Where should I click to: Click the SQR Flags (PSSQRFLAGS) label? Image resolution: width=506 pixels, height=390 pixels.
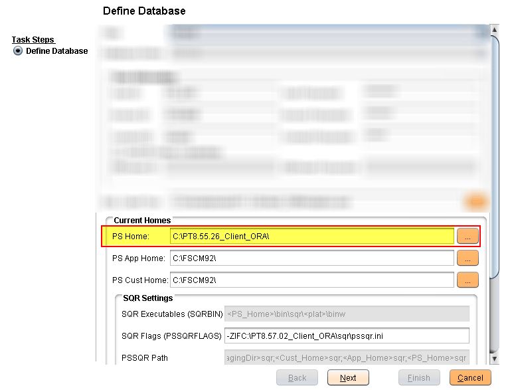pos(171,336)
